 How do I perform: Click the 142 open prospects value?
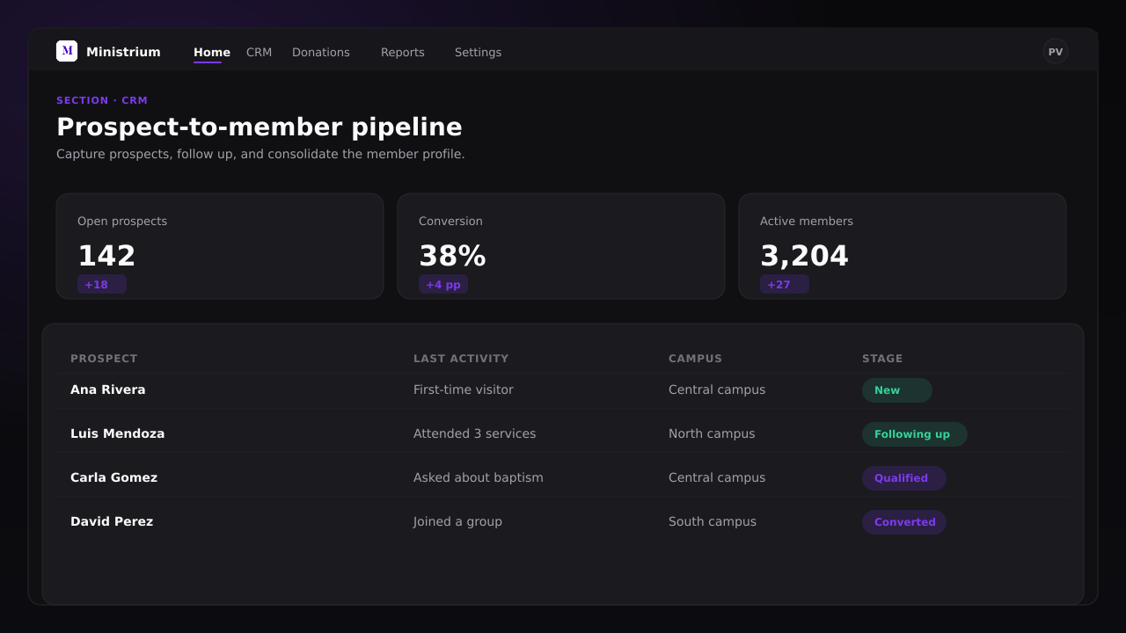[x=106, y=256]
